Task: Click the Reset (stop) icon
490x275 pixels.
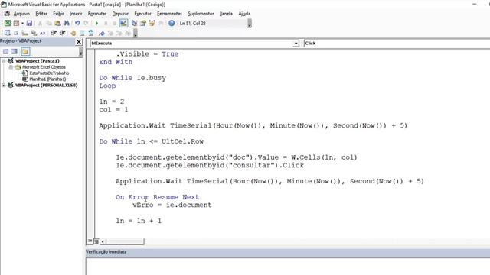Action: coord(114,24)
